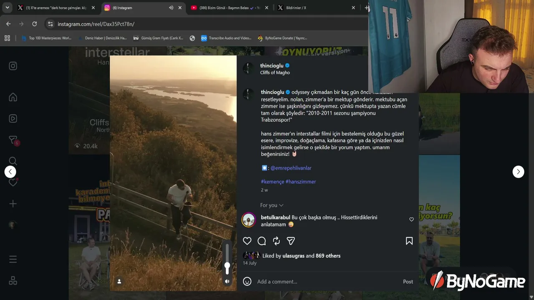
Task: Open the Reels icon in sidebar
Action: pos(13,118)
